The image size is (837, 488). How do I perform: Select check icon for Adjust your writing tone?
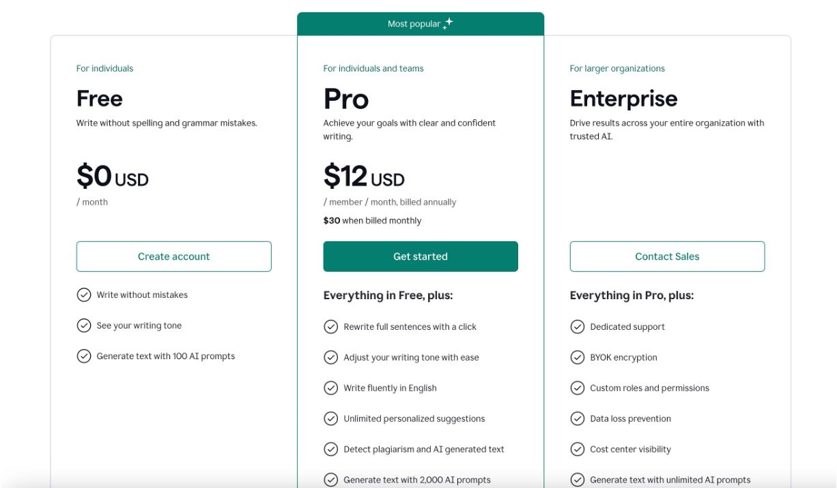click(331, 358)
